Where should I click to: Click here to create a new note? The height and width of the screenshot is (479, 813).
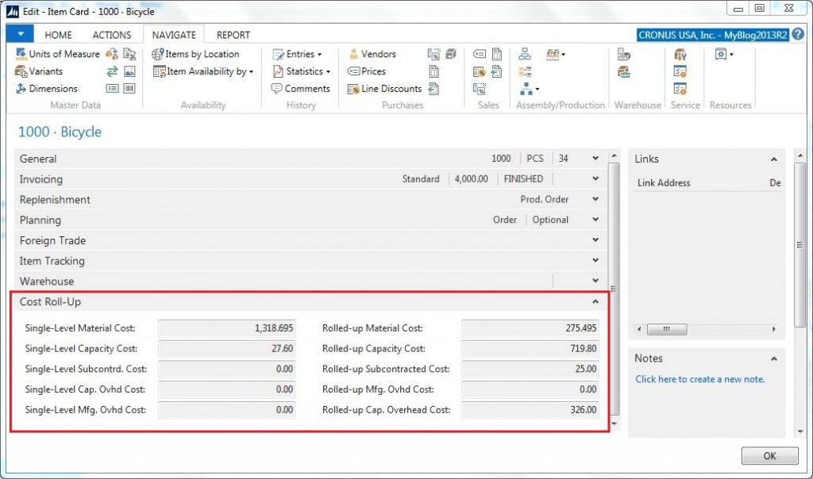coord(700,379)
